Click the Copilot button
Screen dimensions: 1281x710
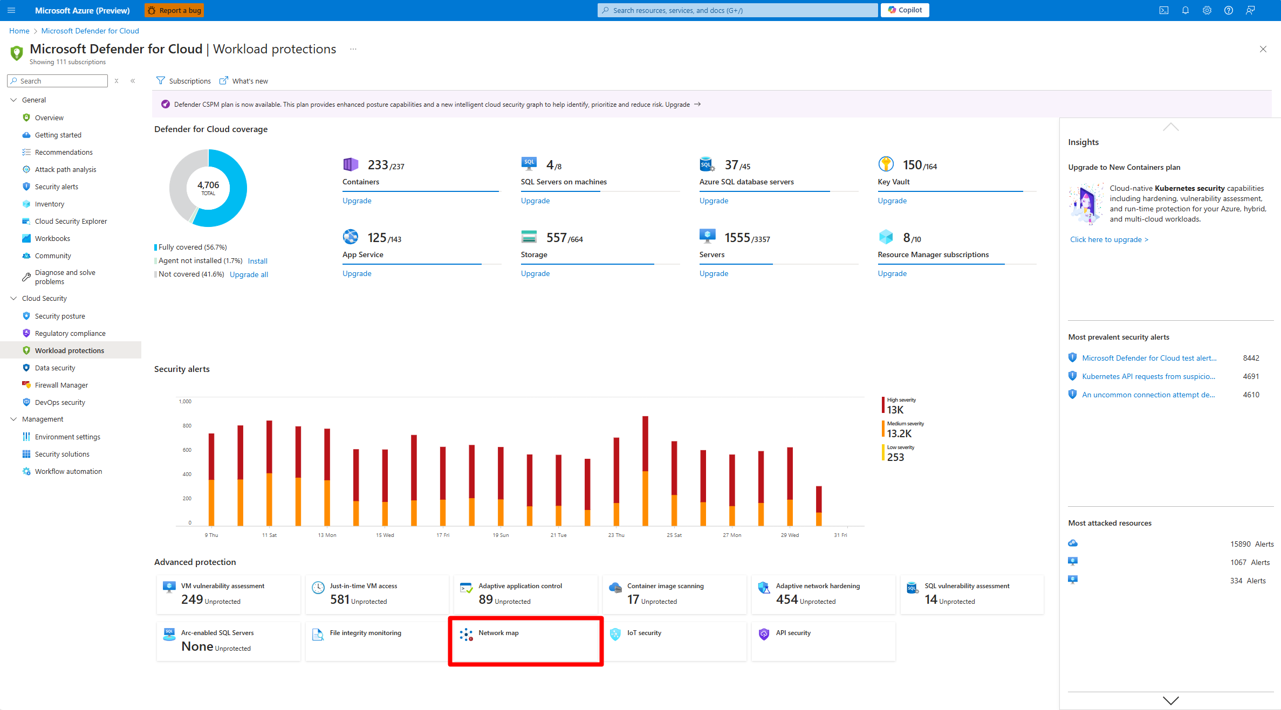click(x=905, y=10)
